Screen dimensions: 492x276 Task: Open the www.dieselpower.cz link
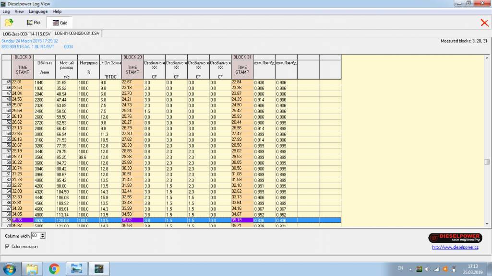[x=455, y=248]
